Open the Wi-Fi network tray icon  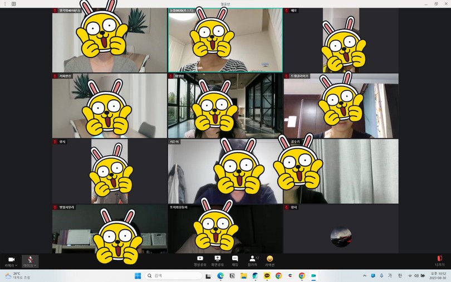[410, 276]
